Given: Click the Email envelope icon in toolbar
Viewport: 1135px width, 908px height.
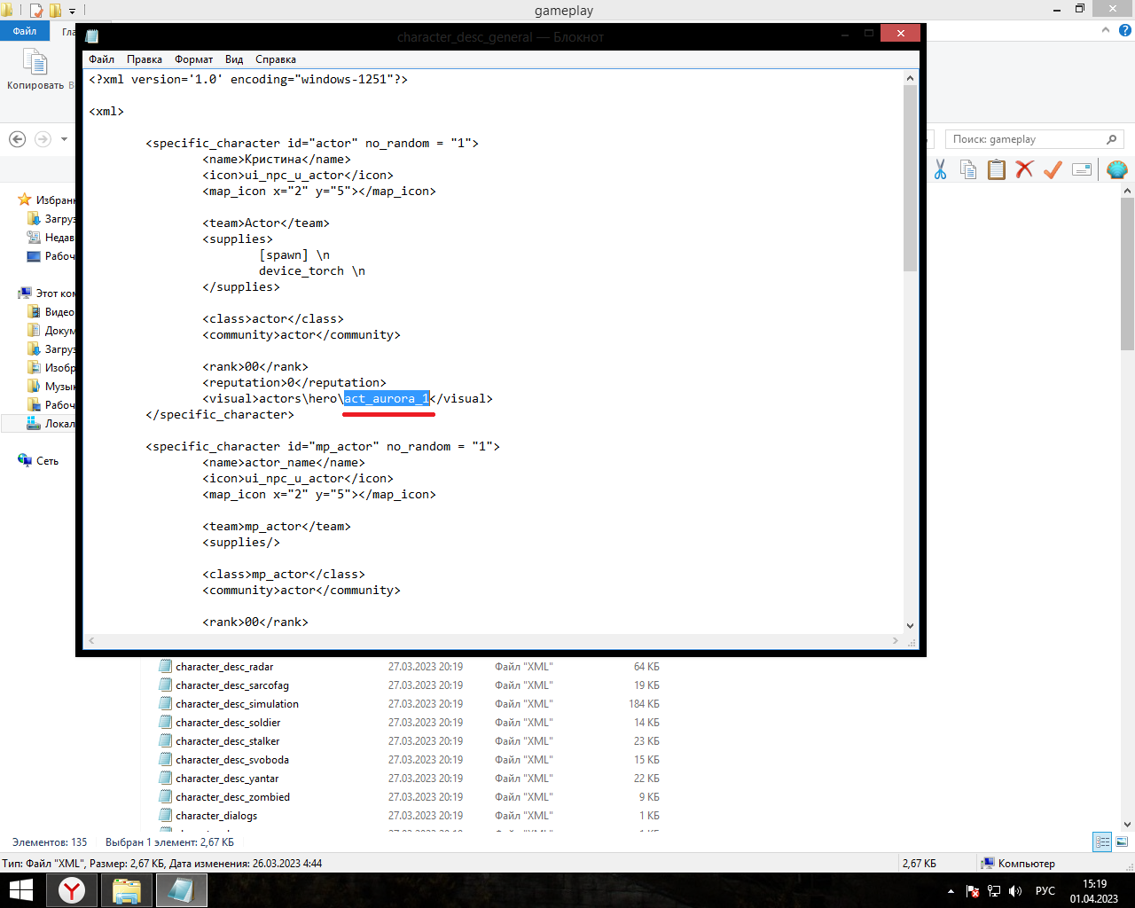Looking at the screenshot, I should click(x=1082, y=169).
